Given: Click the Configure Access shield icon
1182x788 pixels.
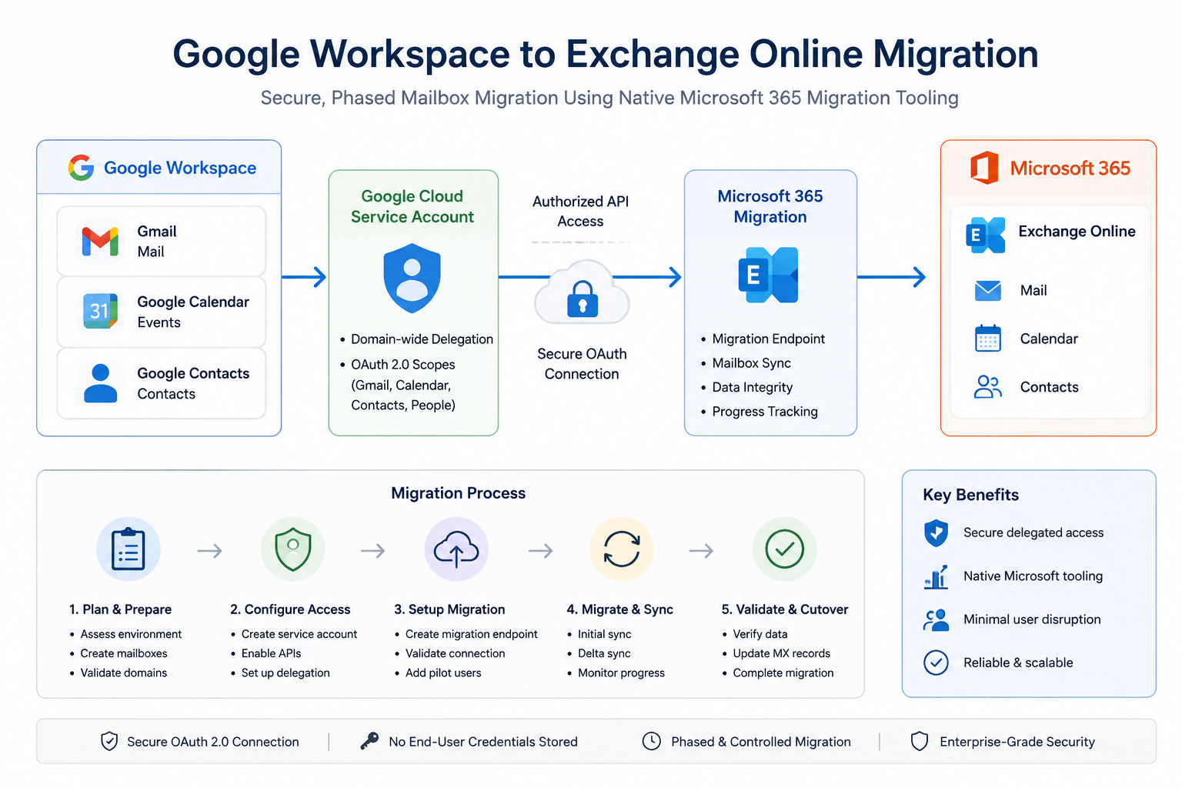Looking at the screenshot, I should (293, 549).
